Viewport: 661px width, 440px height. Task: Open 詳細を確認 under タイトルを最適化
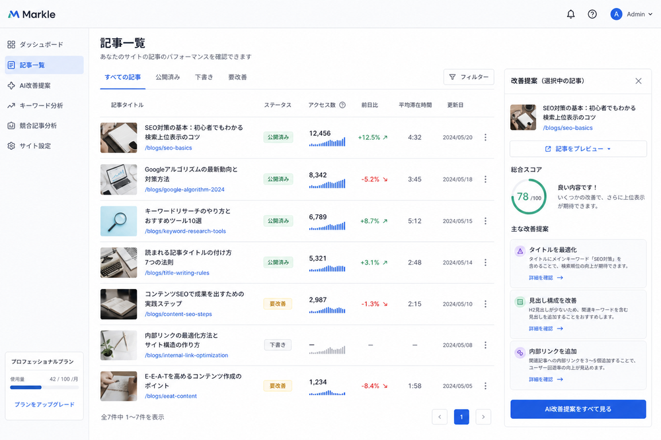tap(546, 278)
